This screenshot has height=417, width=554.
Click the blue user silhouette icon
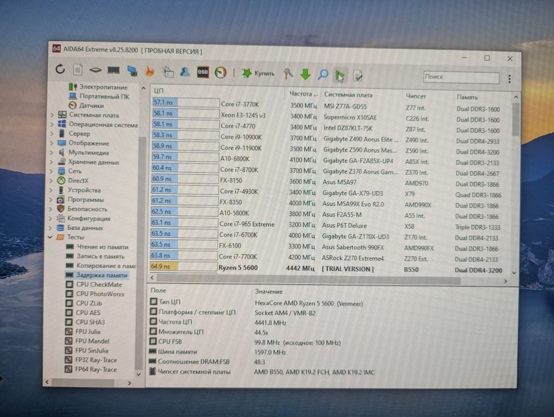[185, 72]
